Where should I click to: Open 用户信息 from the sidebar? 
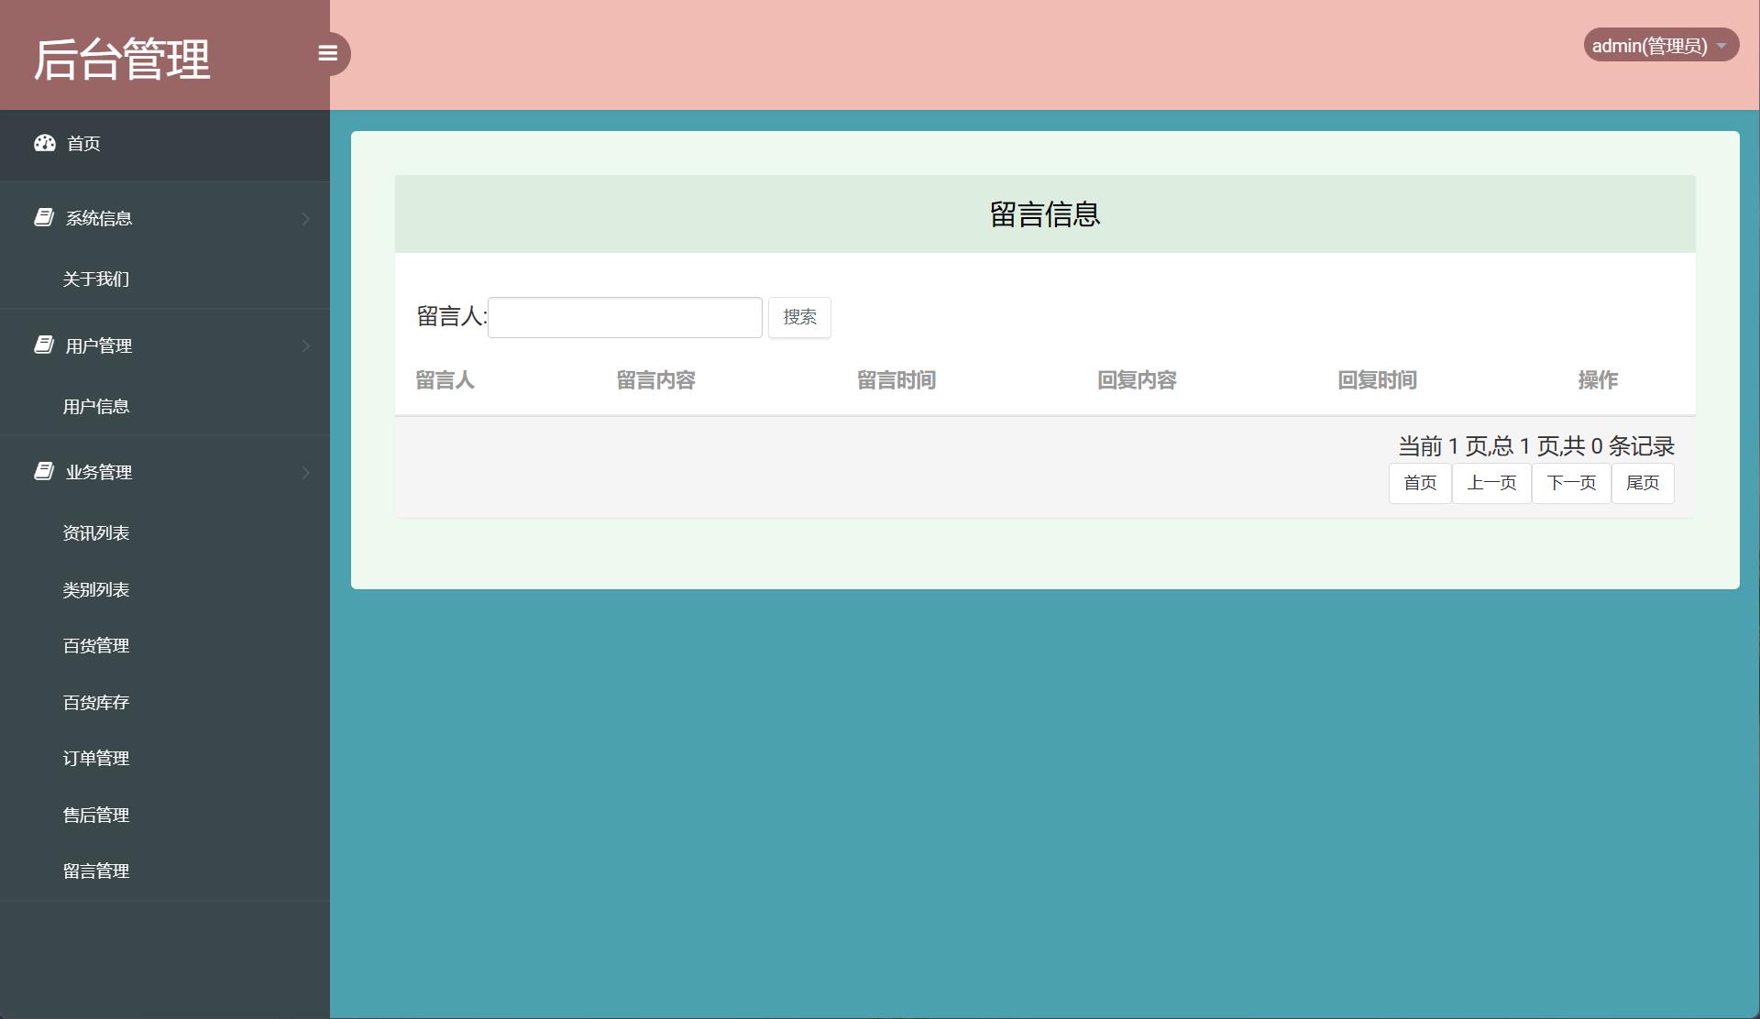click(x=95, y=406)
